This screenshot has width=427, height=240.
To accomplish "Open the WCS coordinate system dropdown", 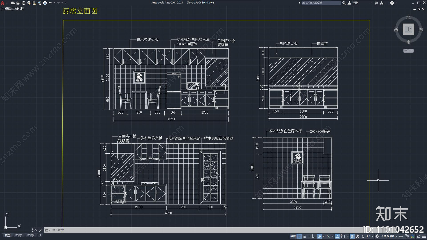I will 408,50.
